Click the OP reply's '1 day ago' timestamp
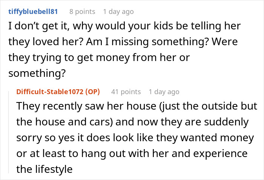Image resolution: width=264 pixels, height=180 pixels. [x=164, y=92]
